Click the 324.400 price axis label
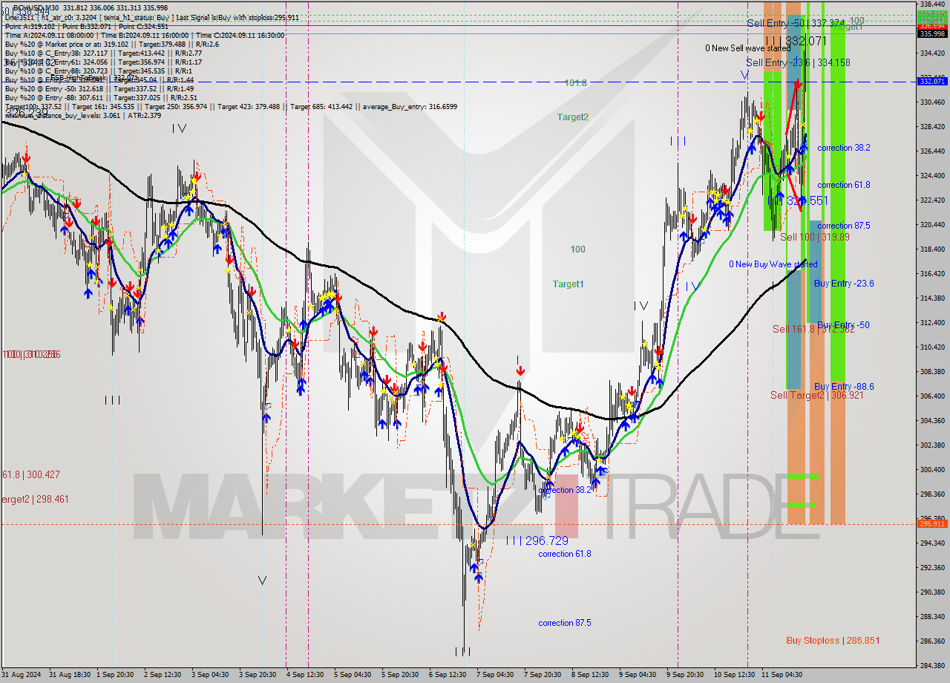The image size is (950, 683). pos(932,175)
